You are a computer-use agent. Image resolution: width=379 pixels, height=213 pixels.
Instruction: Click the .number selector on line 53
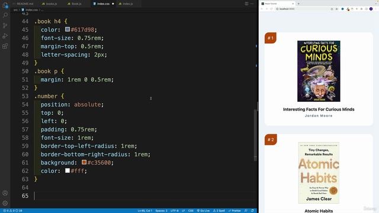pos(46,96)
